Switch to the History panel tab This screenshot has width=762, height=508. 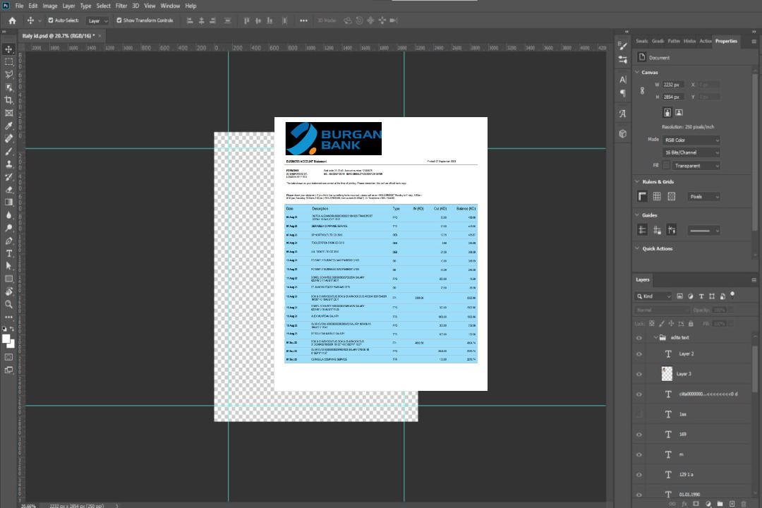pyautogui.click(x=689, y=41)
